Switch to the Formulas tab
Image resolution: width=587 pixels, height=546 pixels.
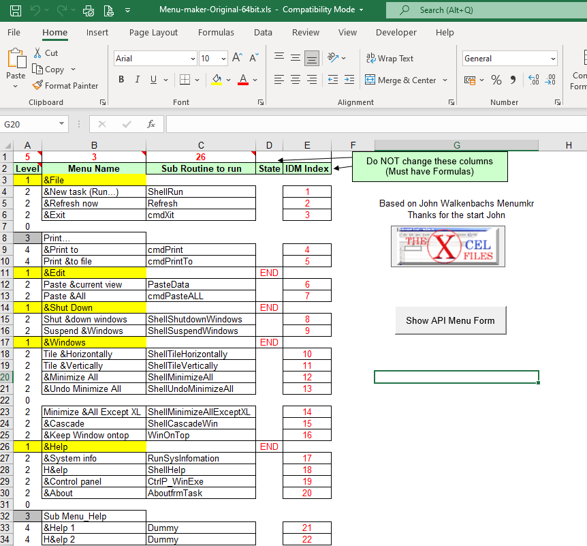tap(216, 33)
